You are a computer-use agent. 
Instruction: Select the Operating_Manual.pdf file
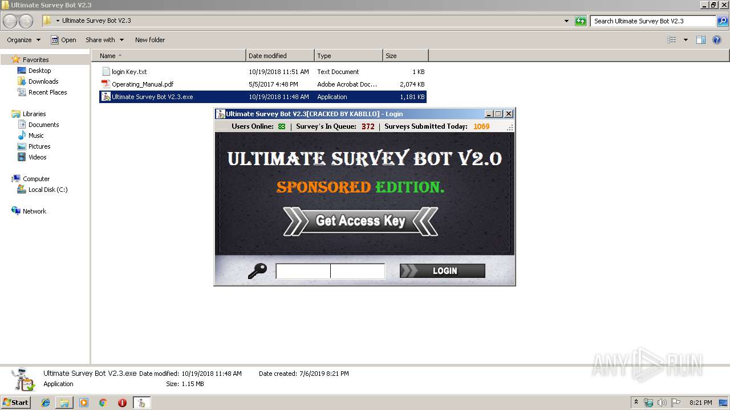click(x=262, y=84)
